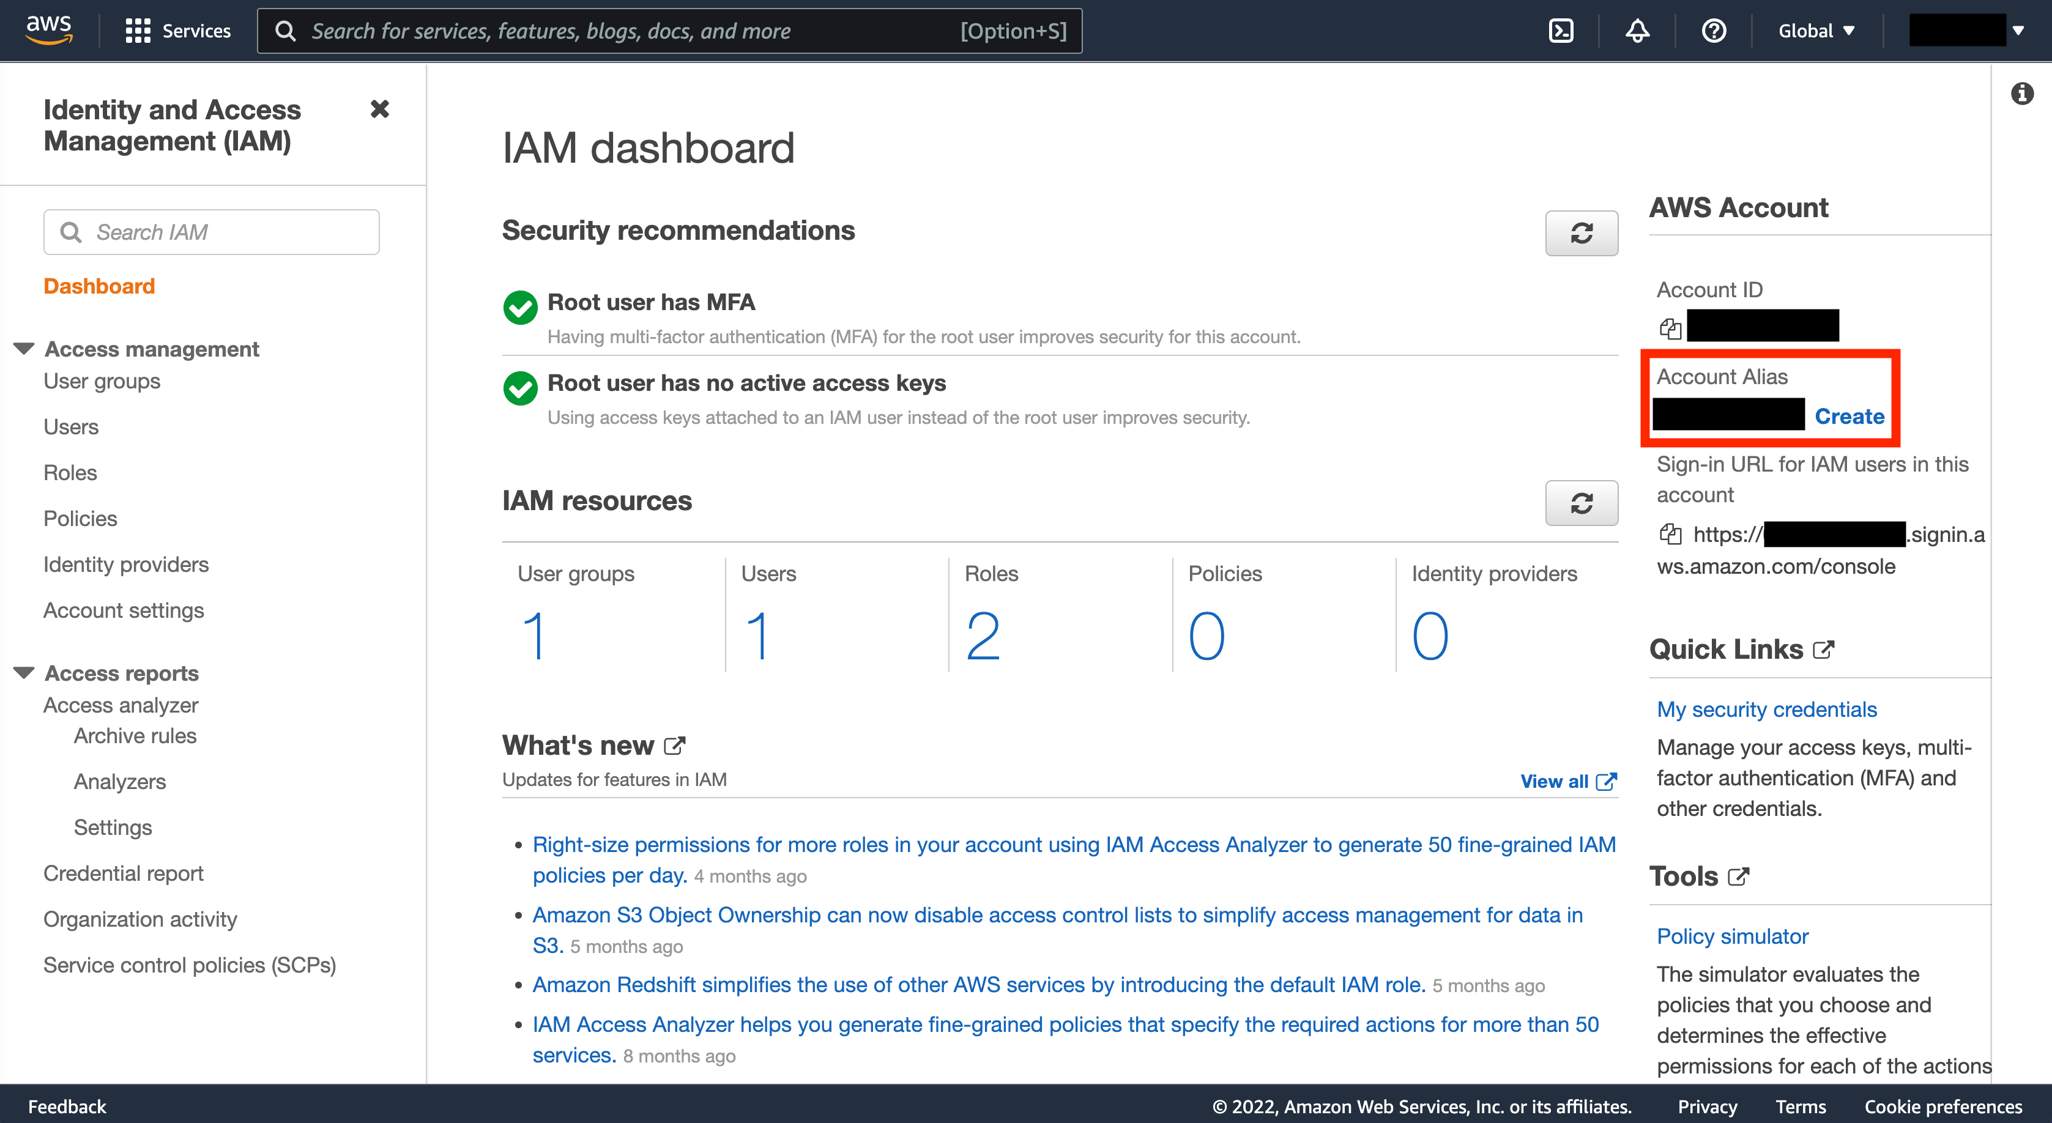
Task: Open IAM Access Analyzer fine-grained policies article
Action: (x=1065, y=1040)
